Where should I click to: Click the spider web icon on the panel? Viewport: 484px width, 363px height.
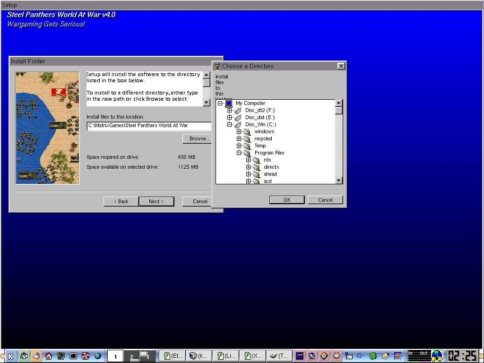click(x=398, y=356)
